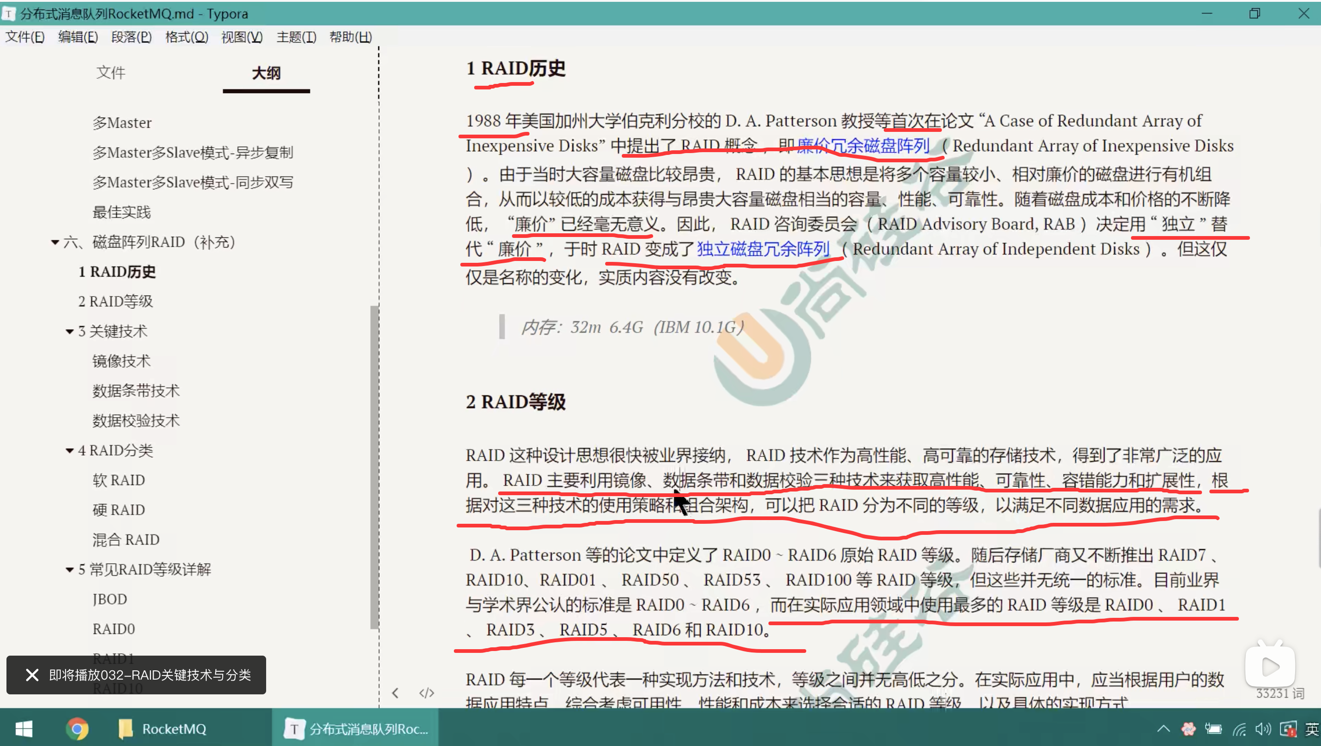Click the Wi-Fi network tray icon
Image resolution: width=1321 pixels, height=746 pixels.
[1239, 728]
